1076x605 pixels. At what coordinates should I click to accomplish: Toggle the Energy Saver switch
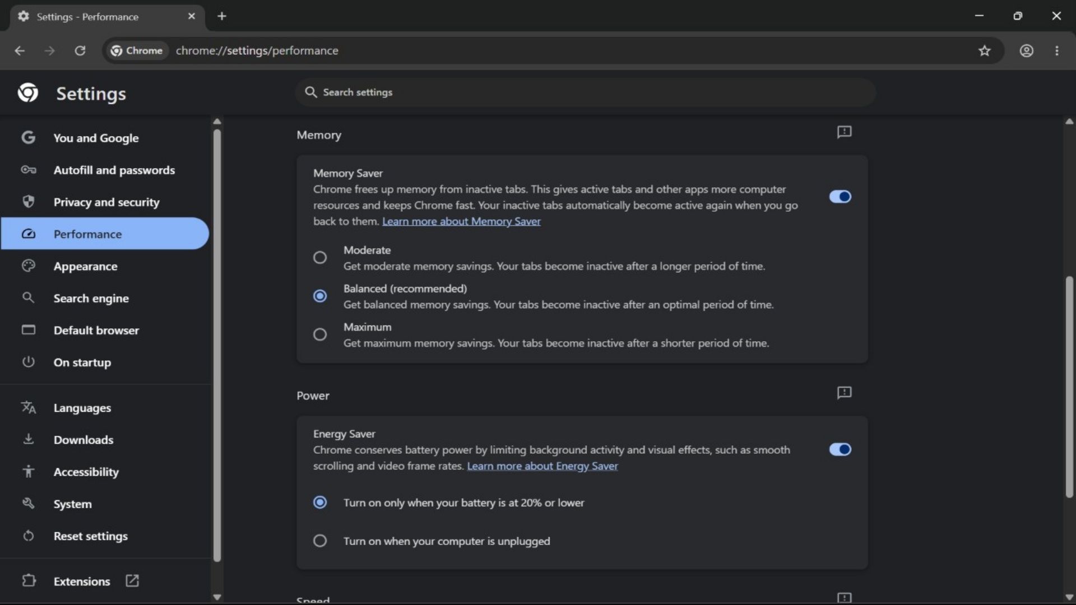pos(840,449)
